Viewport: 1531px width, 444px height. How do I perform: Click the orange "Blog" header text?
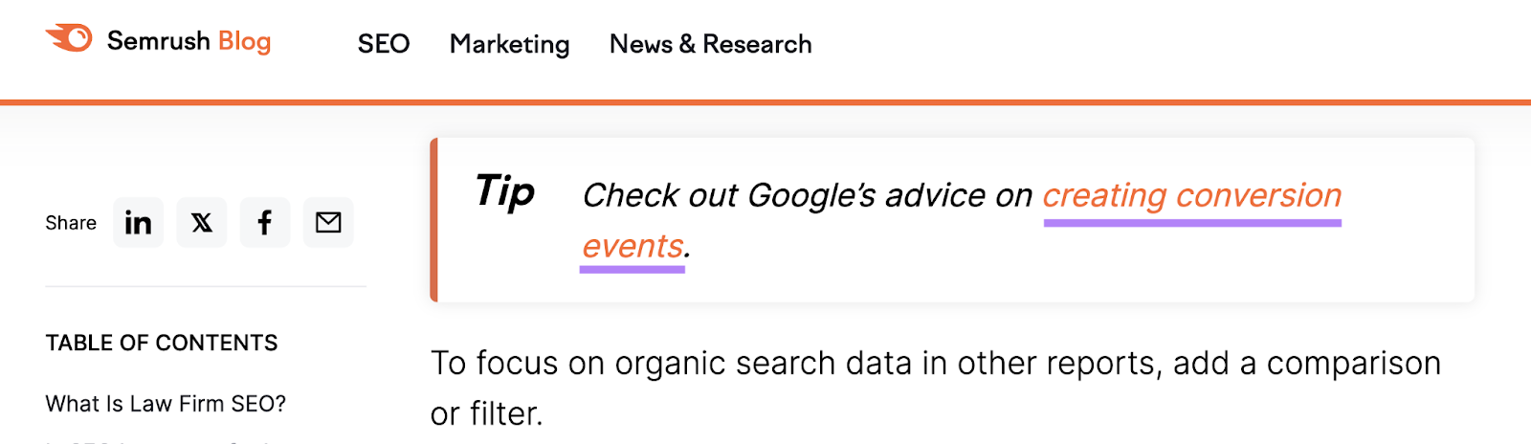pyautogui.click(x=244, y=41)
